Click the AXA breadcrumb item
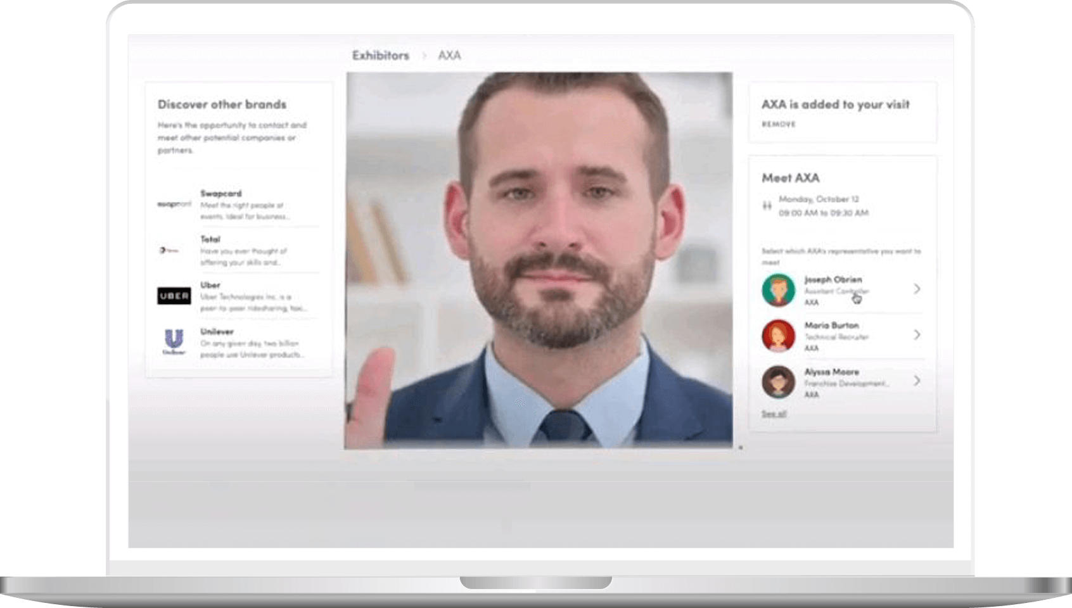Screen dimensions: 1072x608 click(x=449, y=56)
